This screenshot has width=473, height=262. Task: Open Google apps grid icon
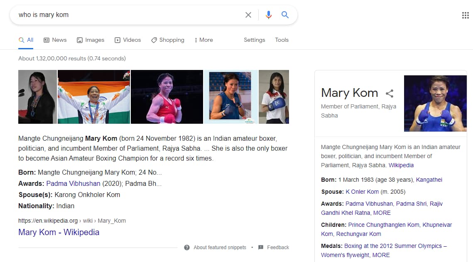click(465, 15)
